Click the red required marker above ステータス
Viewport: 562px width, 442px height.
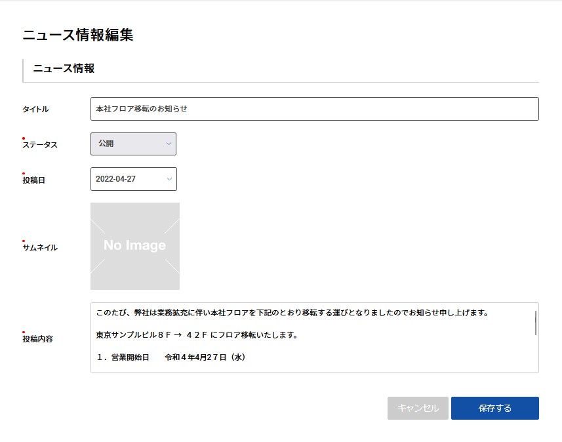(24, 138)
